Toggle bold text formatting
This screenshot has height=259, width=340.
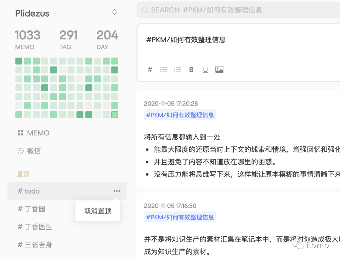tap(191, 70)
